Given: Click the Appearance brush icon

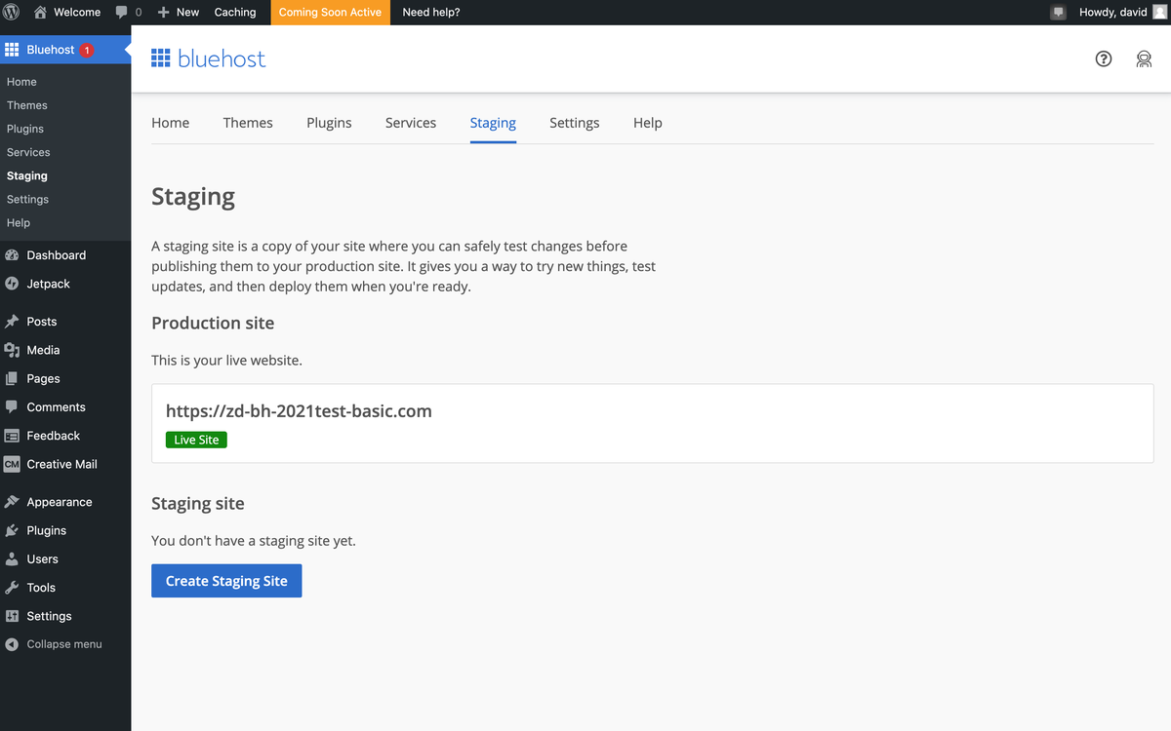Looking at the screenshot, I should (x=12, y=502).
